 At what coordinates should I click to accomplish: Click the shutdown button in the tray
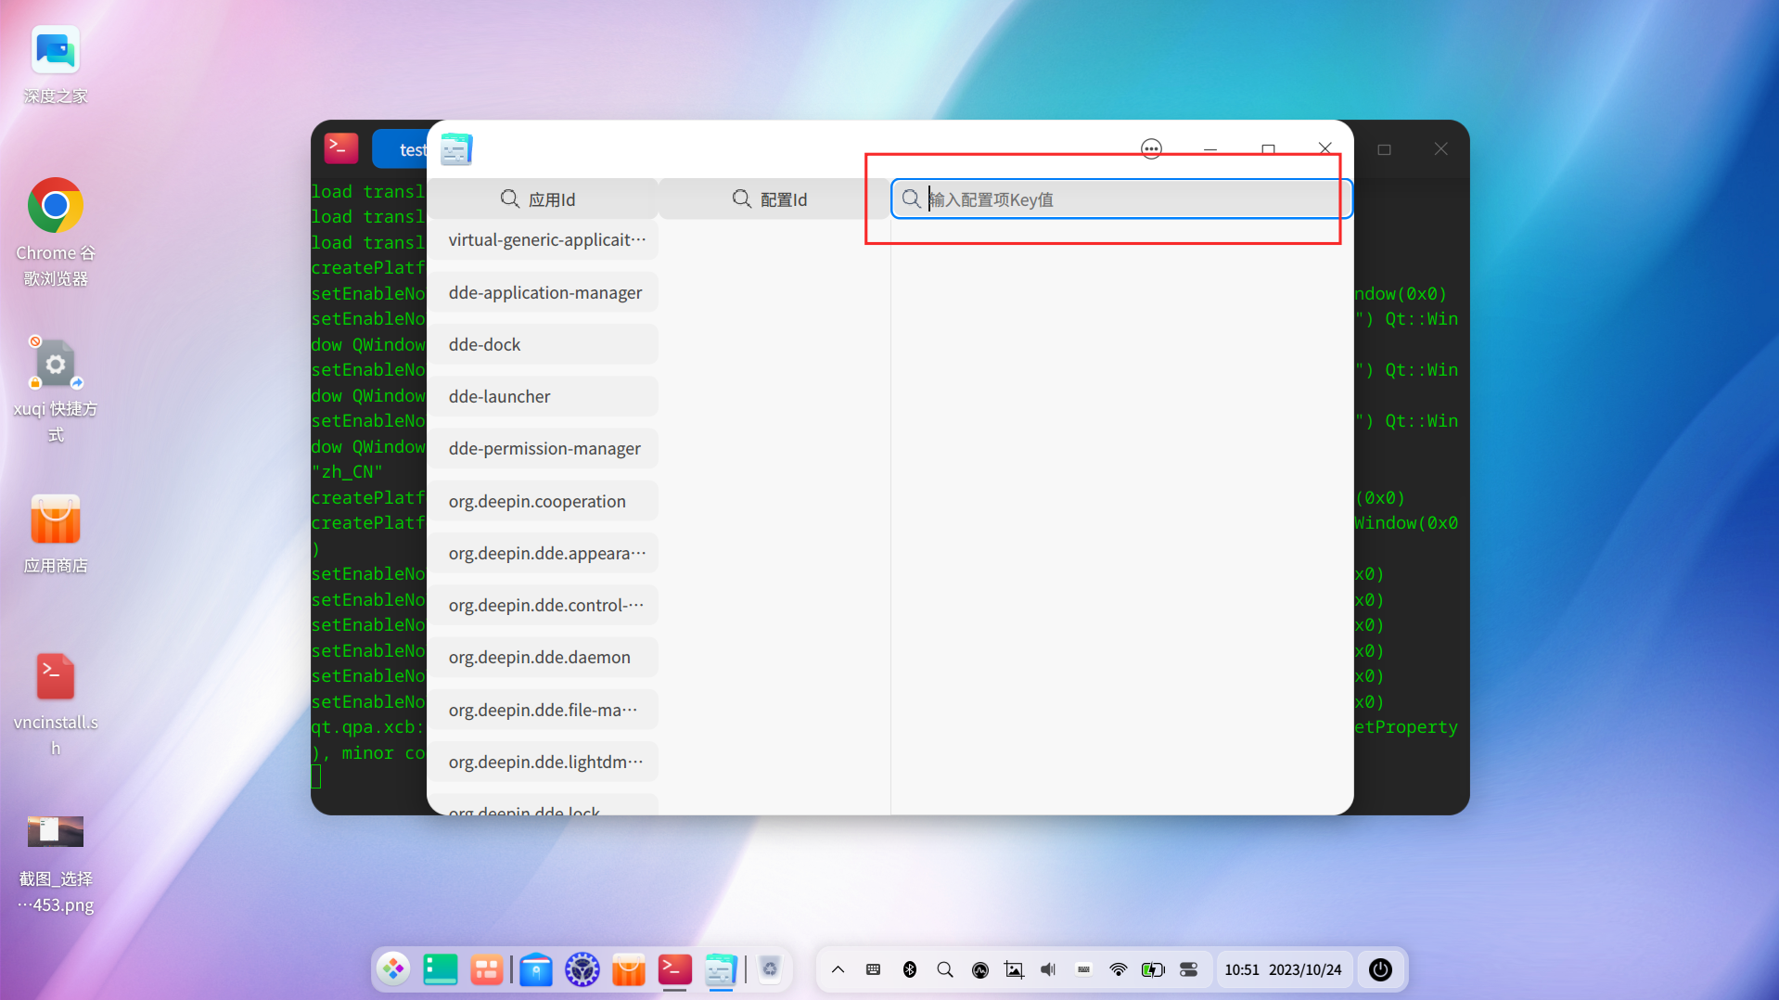[x=1380, y=969]
